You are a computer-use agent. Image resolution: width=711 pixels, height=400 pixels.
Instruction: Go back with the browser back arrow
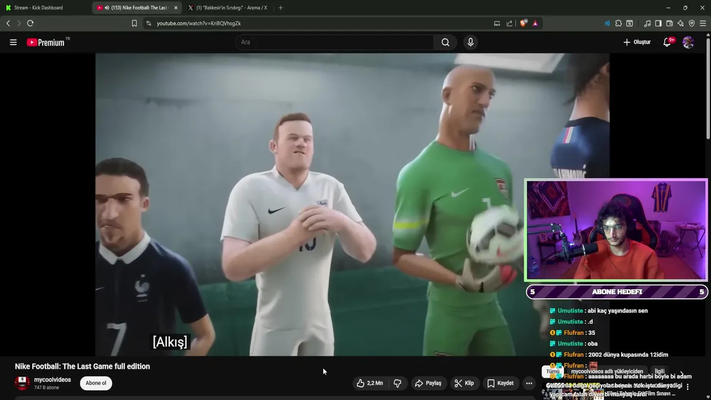click(8, 23)
